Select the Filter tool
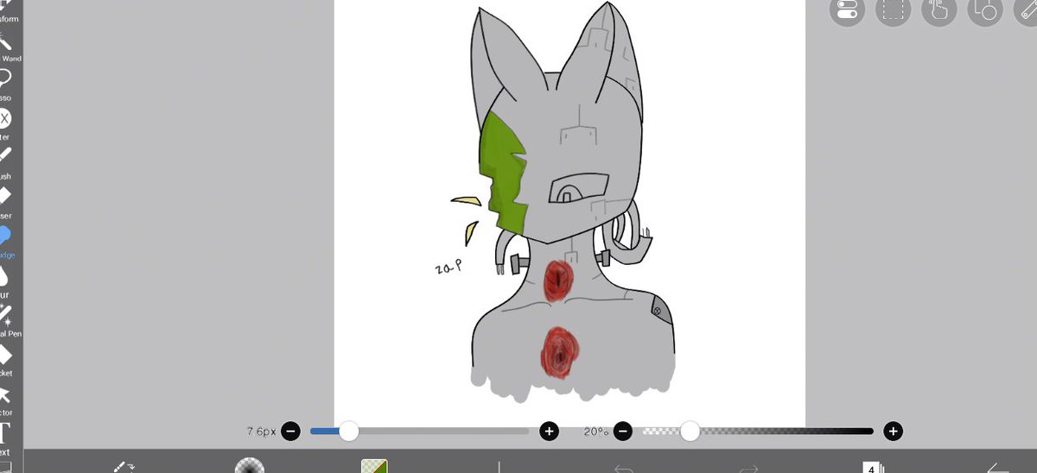Viewport: 1037px width, 473px height. point(7,123)
